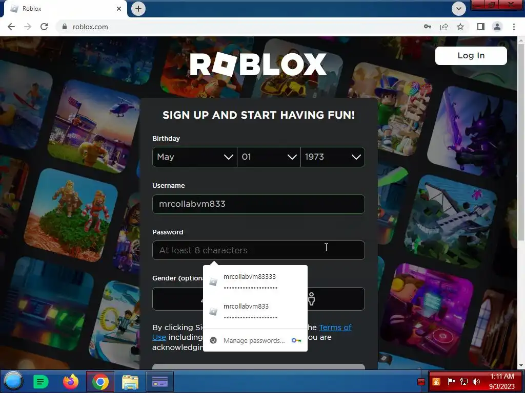Open the green notes app in taskbar

(x=41, y=381)
